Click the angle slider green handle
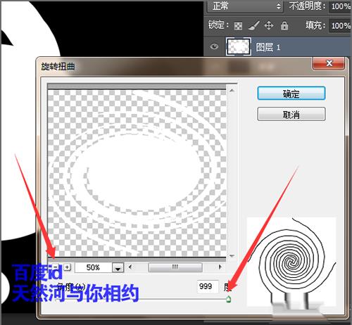The height and width of the screenshot is (325, 352). [228, 299]
